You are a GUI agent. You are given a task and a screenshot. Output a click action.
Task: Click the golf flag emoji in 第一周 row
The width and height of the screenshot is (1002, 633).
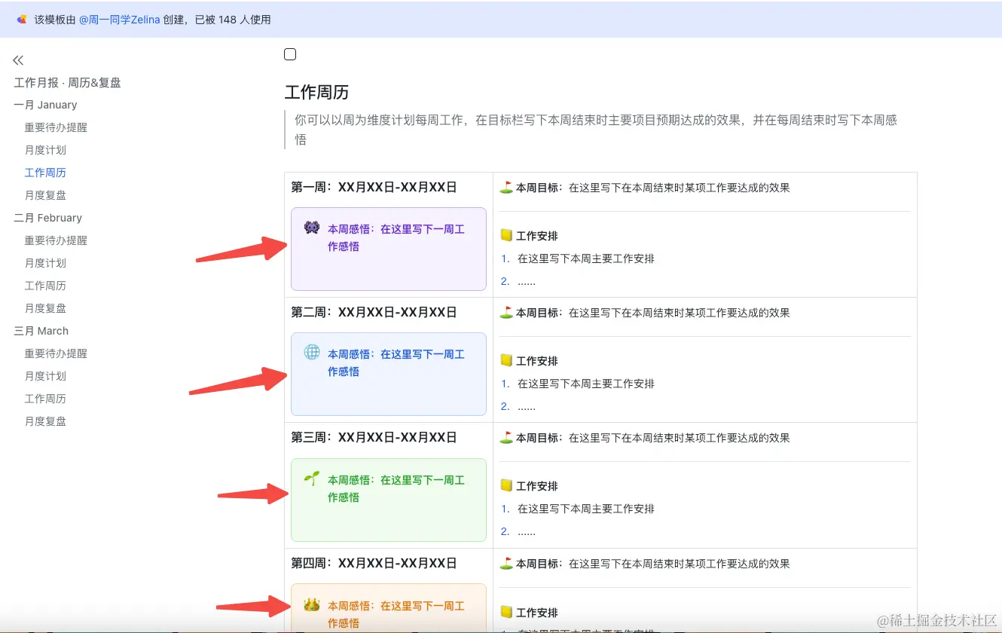pos(506,187)
